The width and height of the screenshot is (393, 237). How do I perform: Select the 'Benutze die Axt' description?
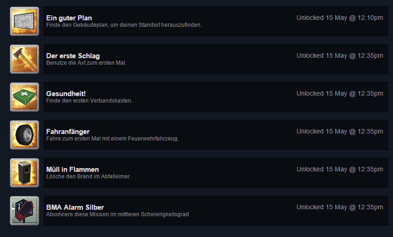(86, 63)
